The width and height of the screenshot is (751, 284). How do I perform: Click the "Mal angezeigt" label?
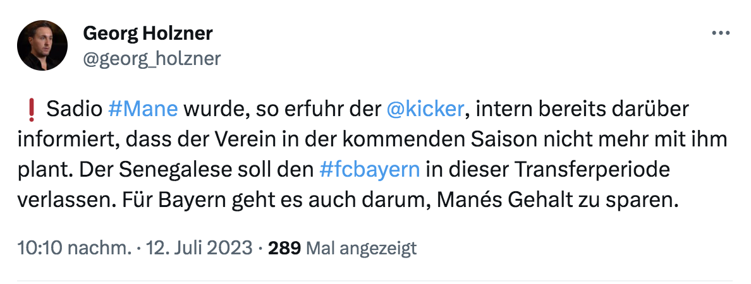click(361, 248)
